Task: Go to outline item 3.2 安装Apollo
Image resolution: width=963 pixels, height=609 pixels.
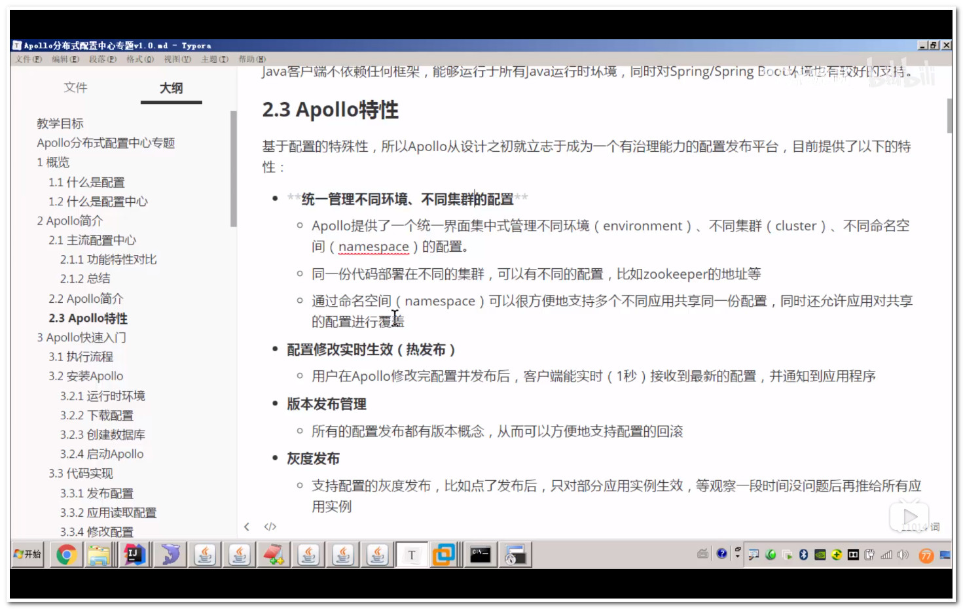Action: coord(86,376)
